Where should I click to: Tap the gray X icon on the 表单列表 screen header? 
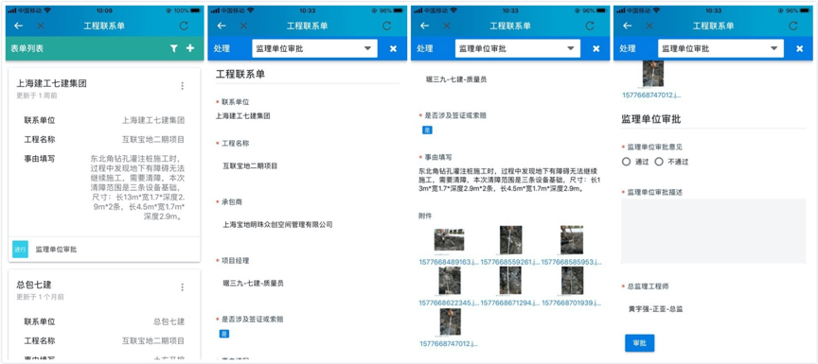pos(41,26)
